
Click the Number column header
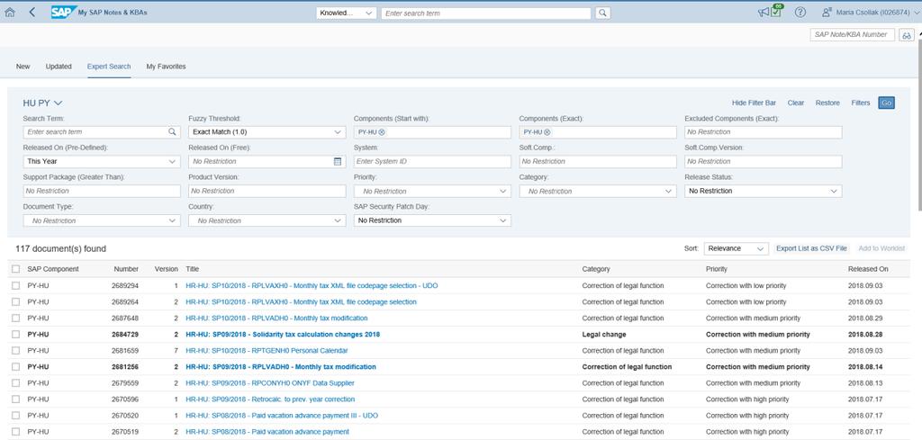click(126, 269)
